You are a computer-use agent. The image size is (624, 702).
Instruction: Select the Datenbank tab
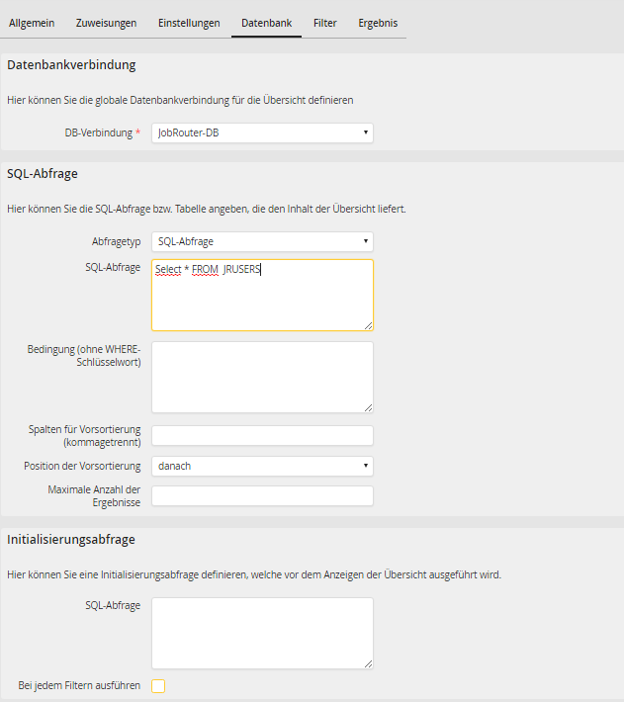[266, 23]
